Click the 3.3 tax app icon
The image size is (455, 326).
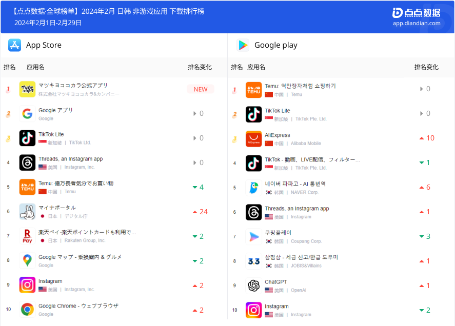253,261
